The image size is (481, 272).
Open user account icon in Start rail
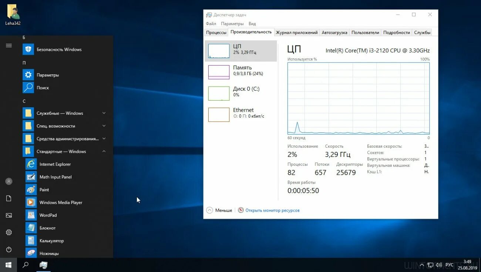(x=9, y=181)
